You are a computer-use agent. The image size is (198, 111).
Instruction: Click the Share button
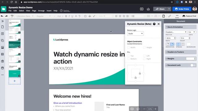click(160, 9)
